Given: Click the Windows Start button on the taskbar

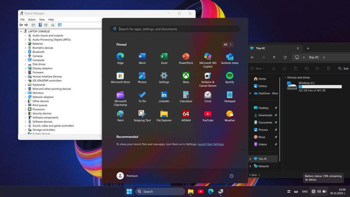Looking at the screenshot, I should pyautogui.click(x=129, y=191).
